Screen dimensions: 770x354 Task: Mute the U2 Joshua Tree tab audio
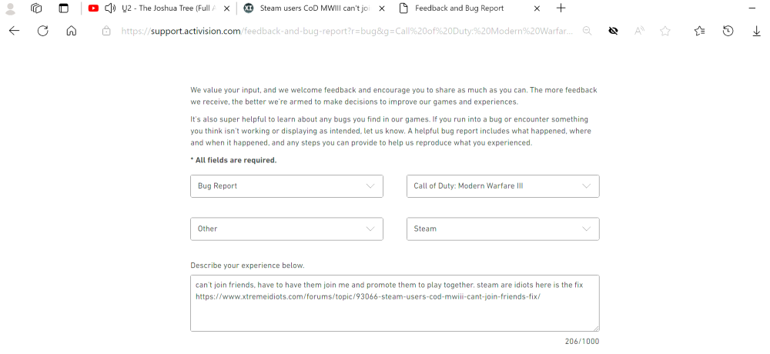click(x=110, y=8)
